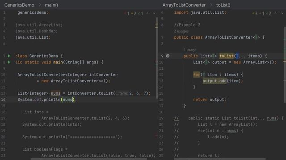Open warnings count 3 in ArrayToListConverter editor
The width and height of the screenshot is (286, 160).
(x=255, y=13)
